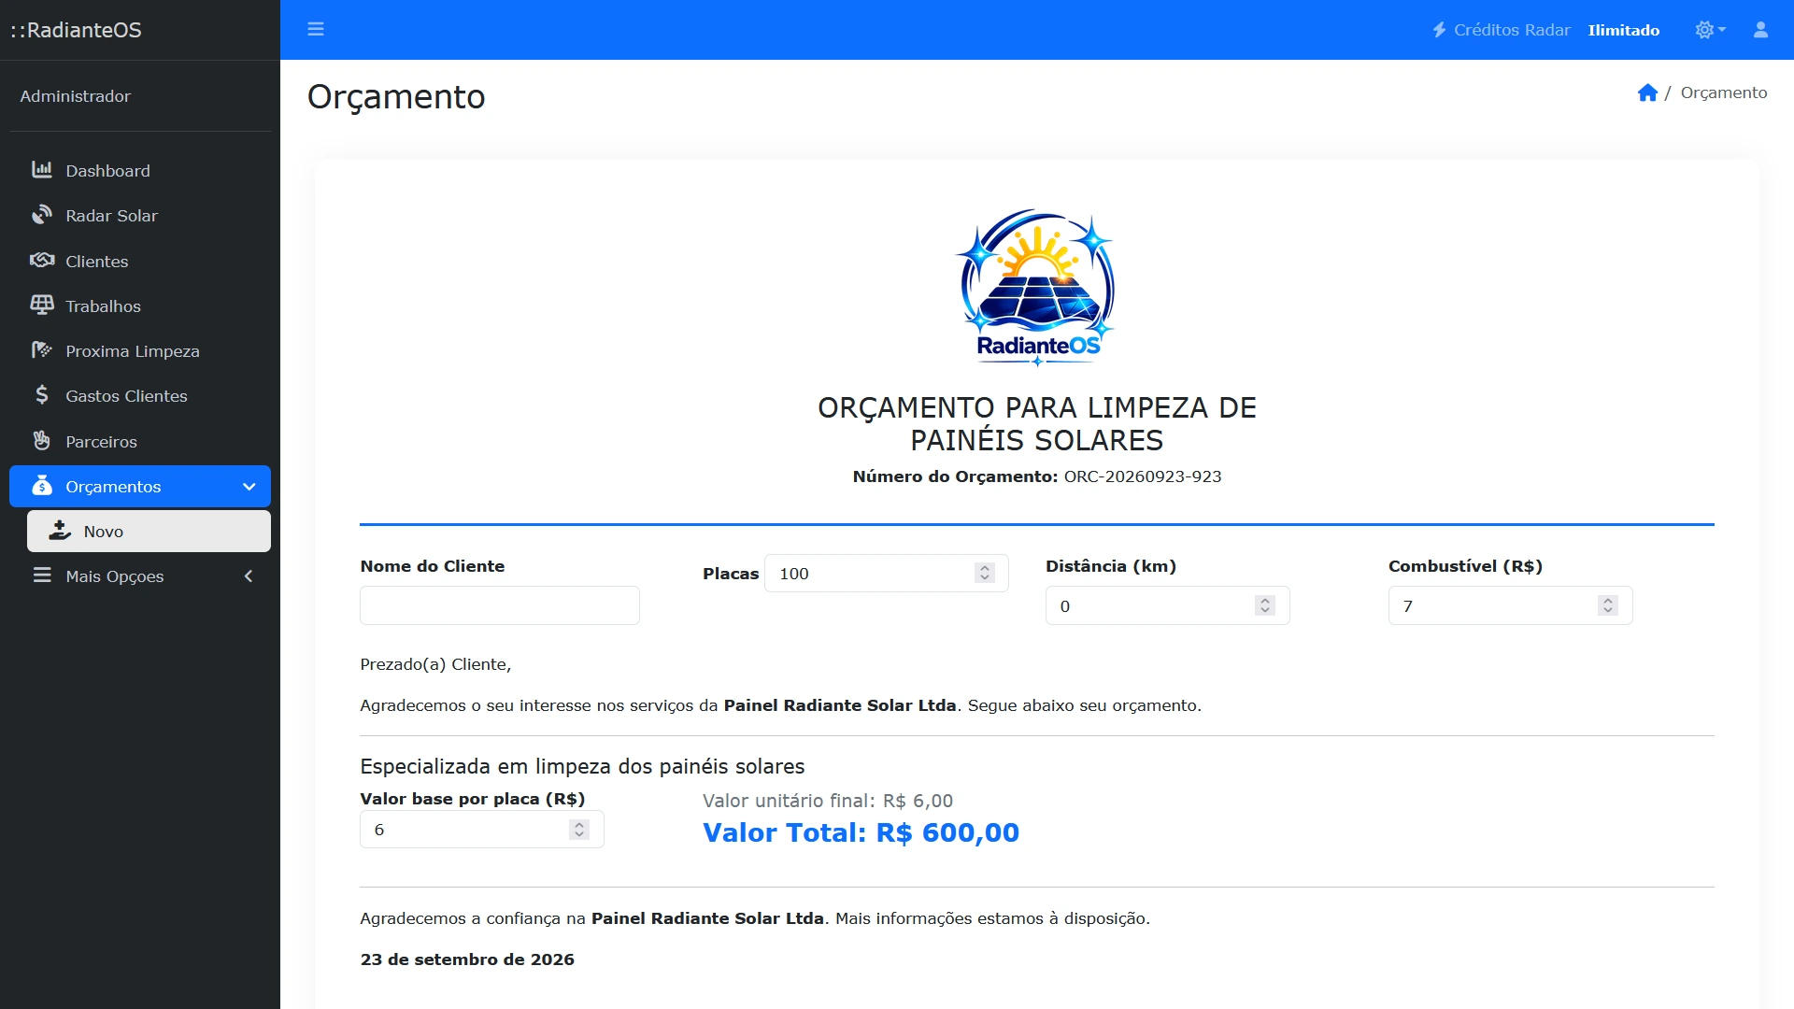Click the RadianteOS logo image

click(1037, 287)
